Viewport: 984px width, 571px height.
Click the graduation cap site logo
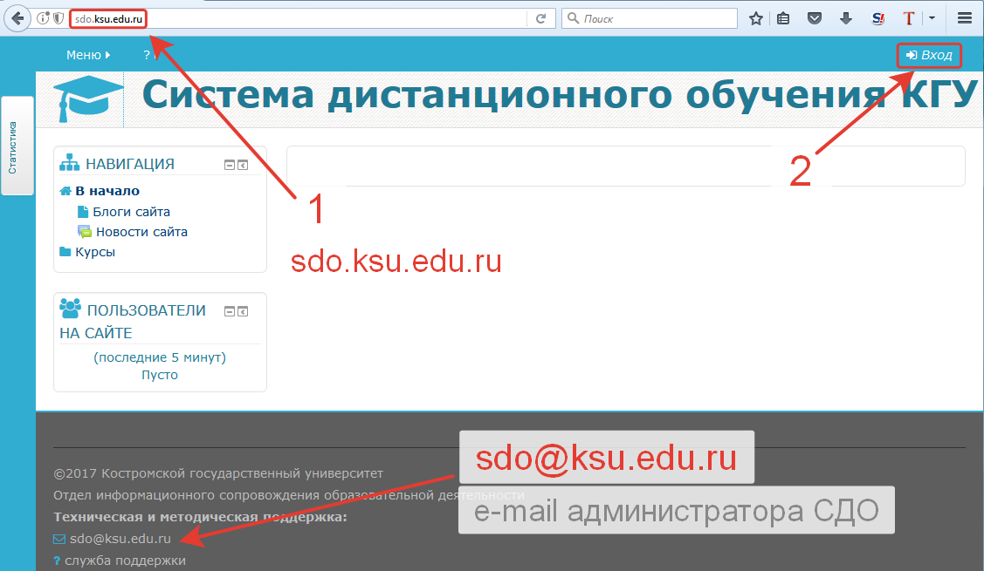click(x=87, y=99)
